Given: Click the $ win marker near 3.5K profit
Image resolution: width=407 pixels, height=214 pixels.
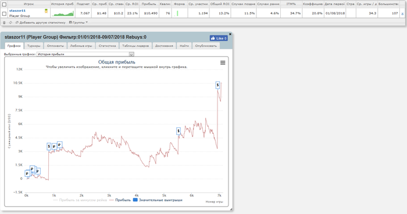Looking at the screenshot, I should [49, 146].
